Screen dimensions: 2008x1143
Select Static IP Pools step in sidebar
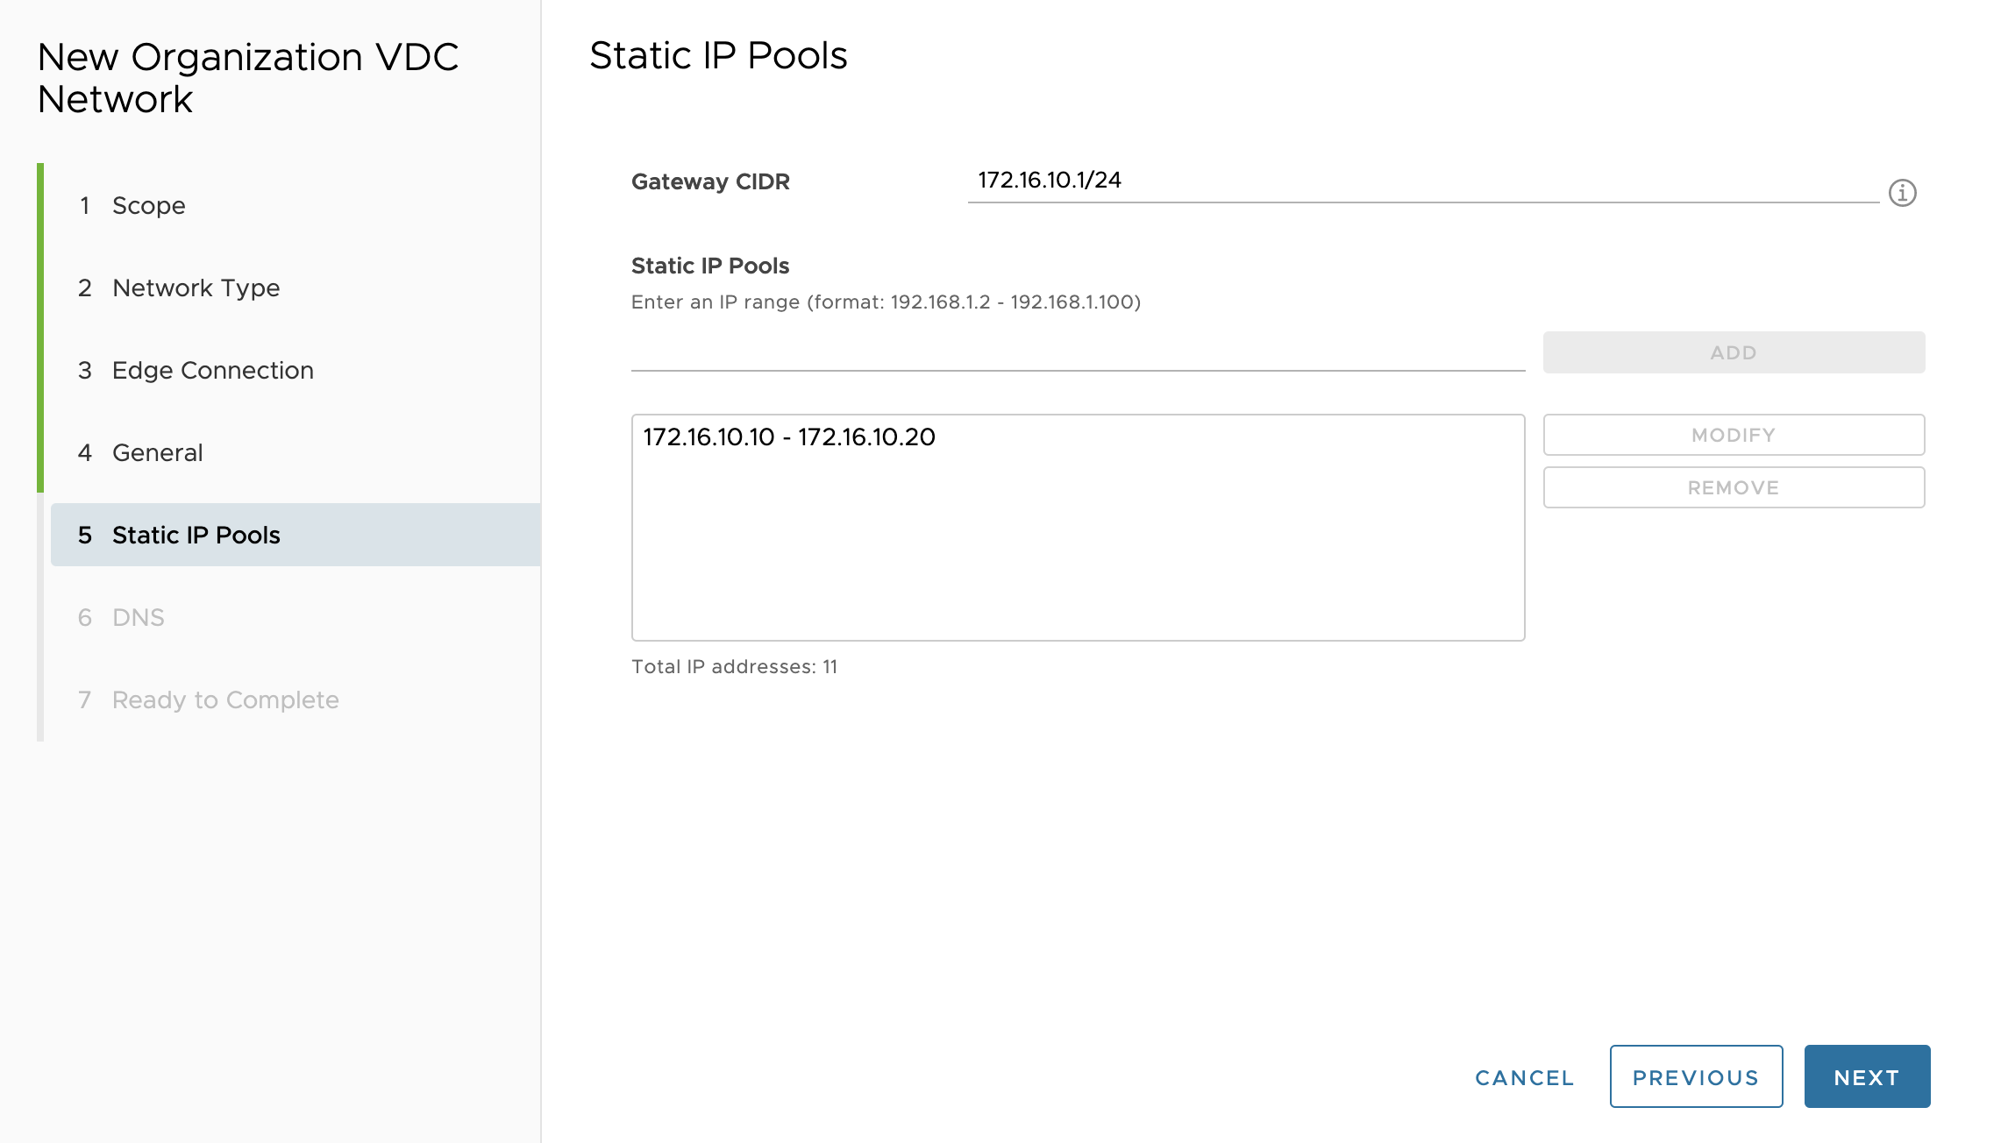(196, 535)
